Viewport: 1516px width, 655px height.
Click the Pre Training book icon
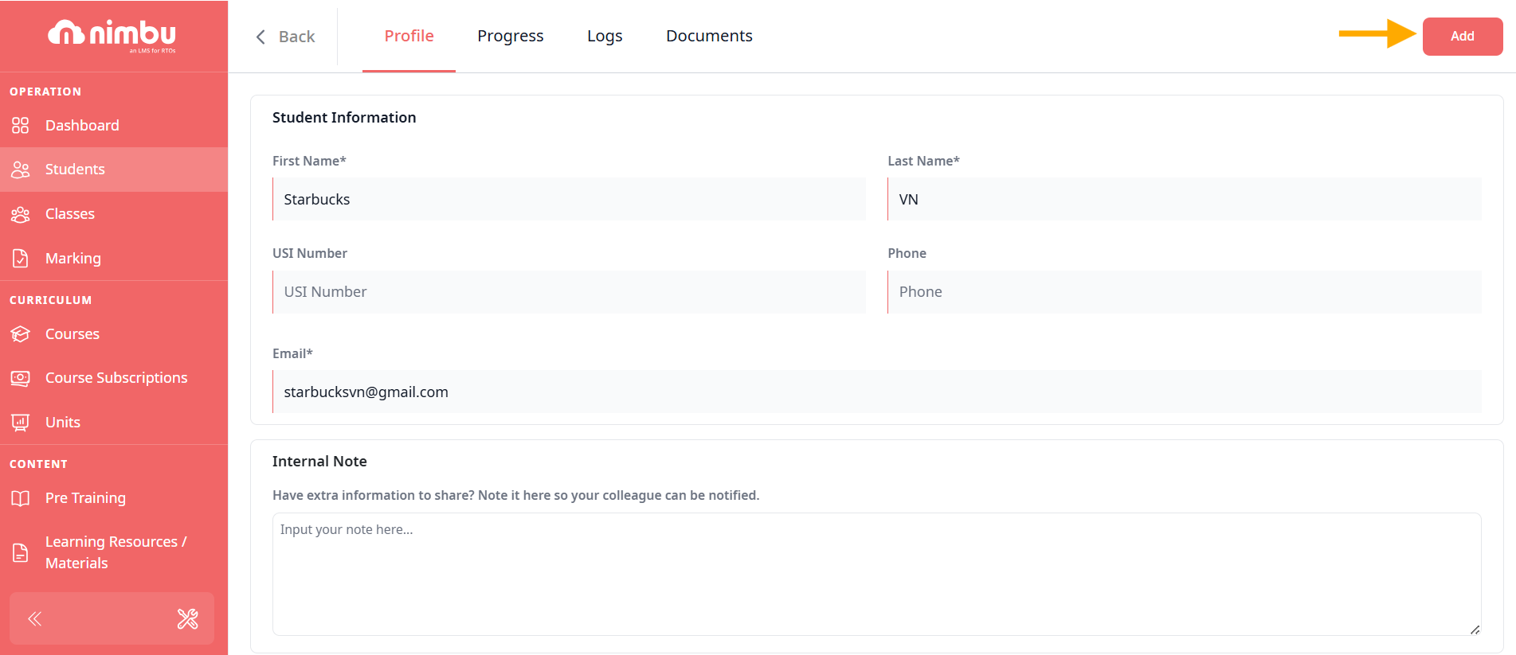[x=21, y=498]
